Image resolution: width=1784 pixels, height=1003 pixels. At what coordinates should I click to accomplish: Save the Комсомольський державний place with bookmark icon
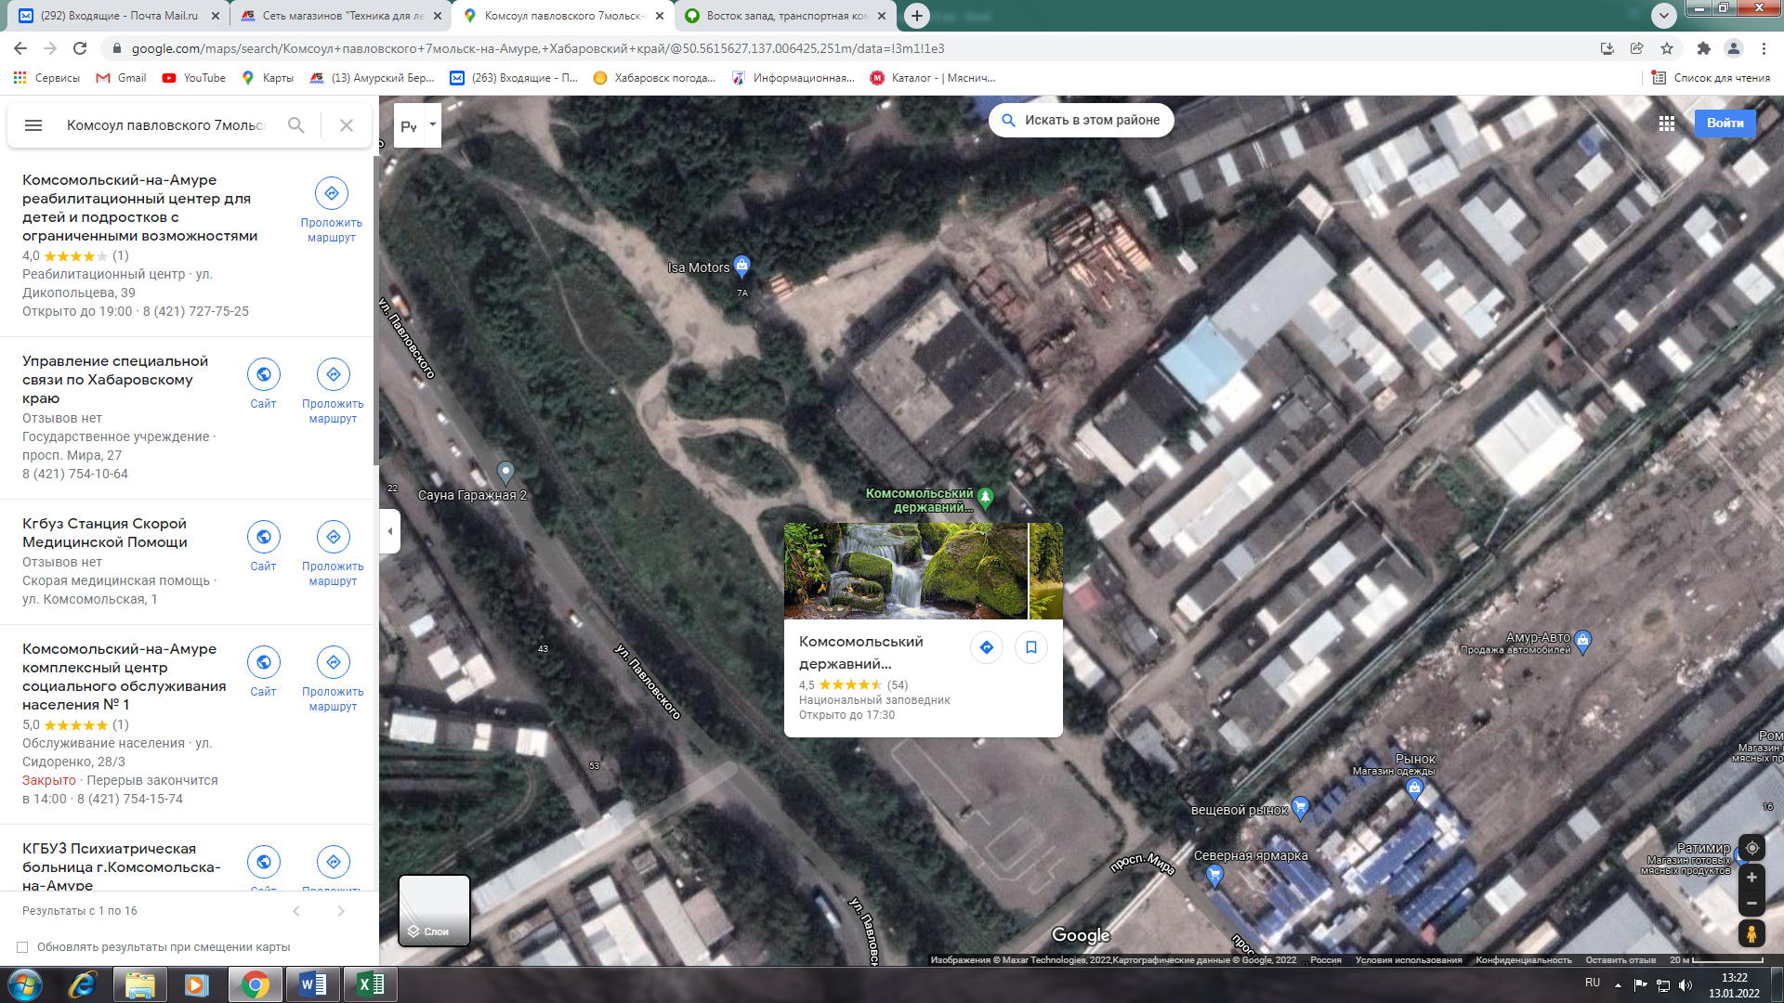click(1031, 647)
